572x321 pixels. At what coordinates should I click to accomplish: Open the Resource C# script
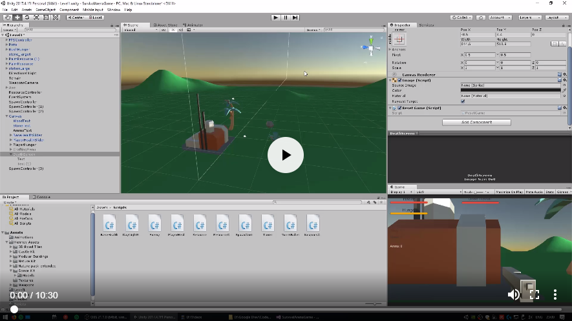[x=200, y=225]
